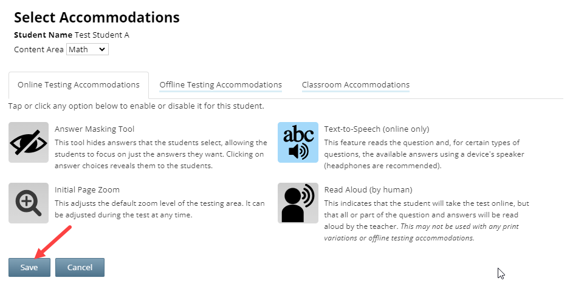Toggle the Text-to-Speech abc speaker icon

click(298, 142)
